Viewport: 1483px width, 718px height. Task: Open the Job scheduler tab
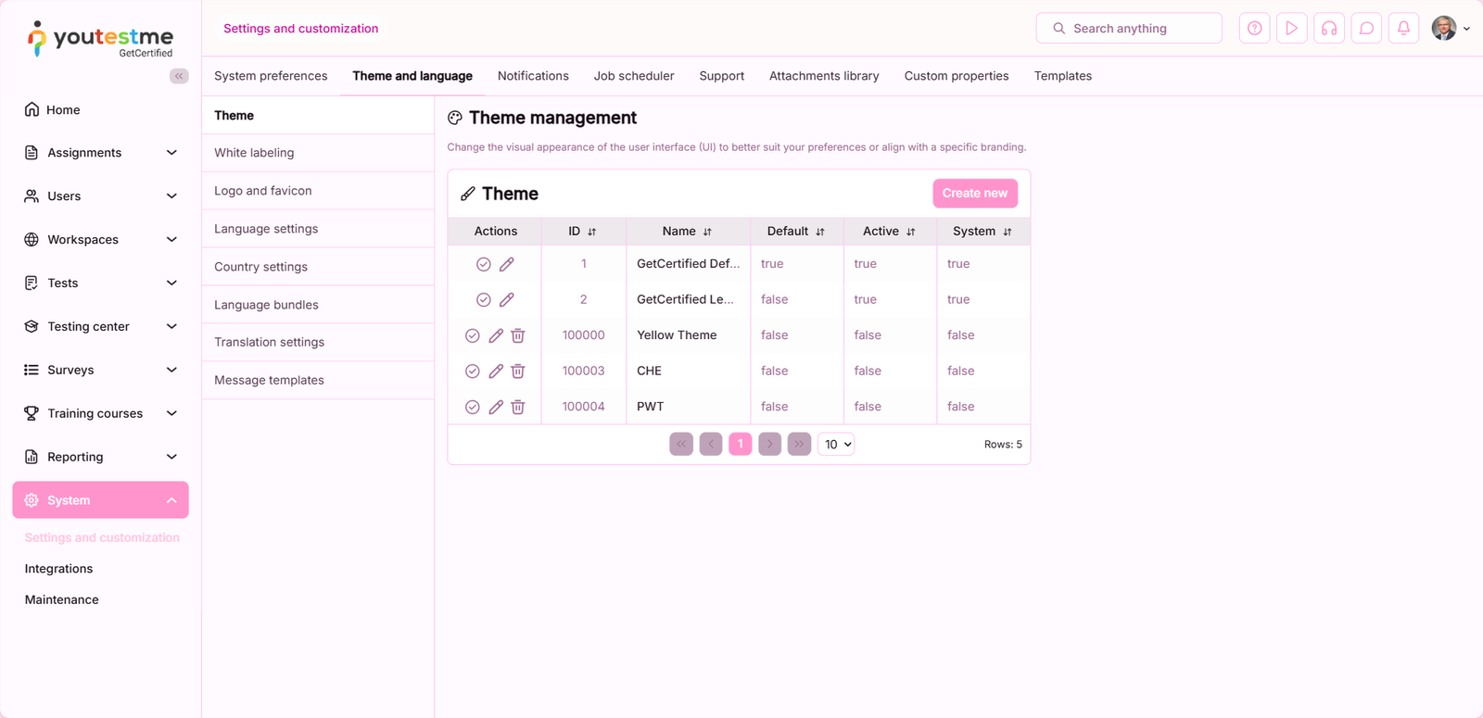(634, 76)
